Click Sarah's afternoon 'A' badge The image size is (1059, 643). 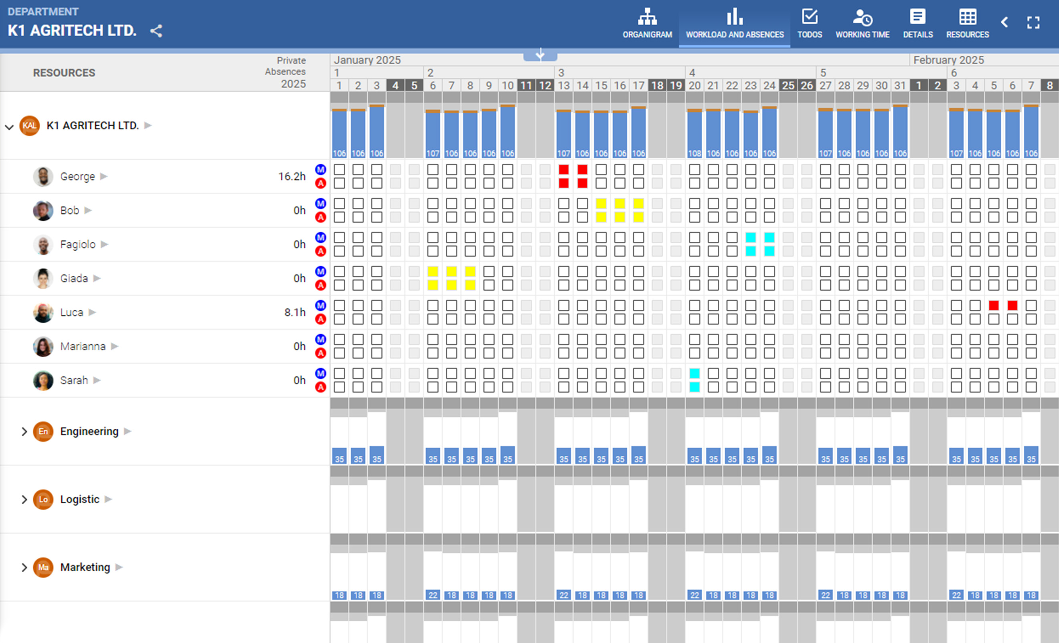[320, 388]
